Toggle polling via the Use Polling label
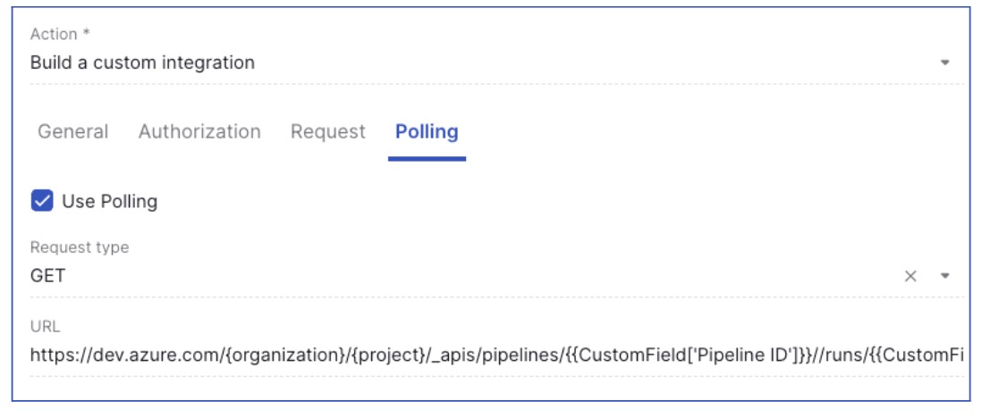 [110, 202]
